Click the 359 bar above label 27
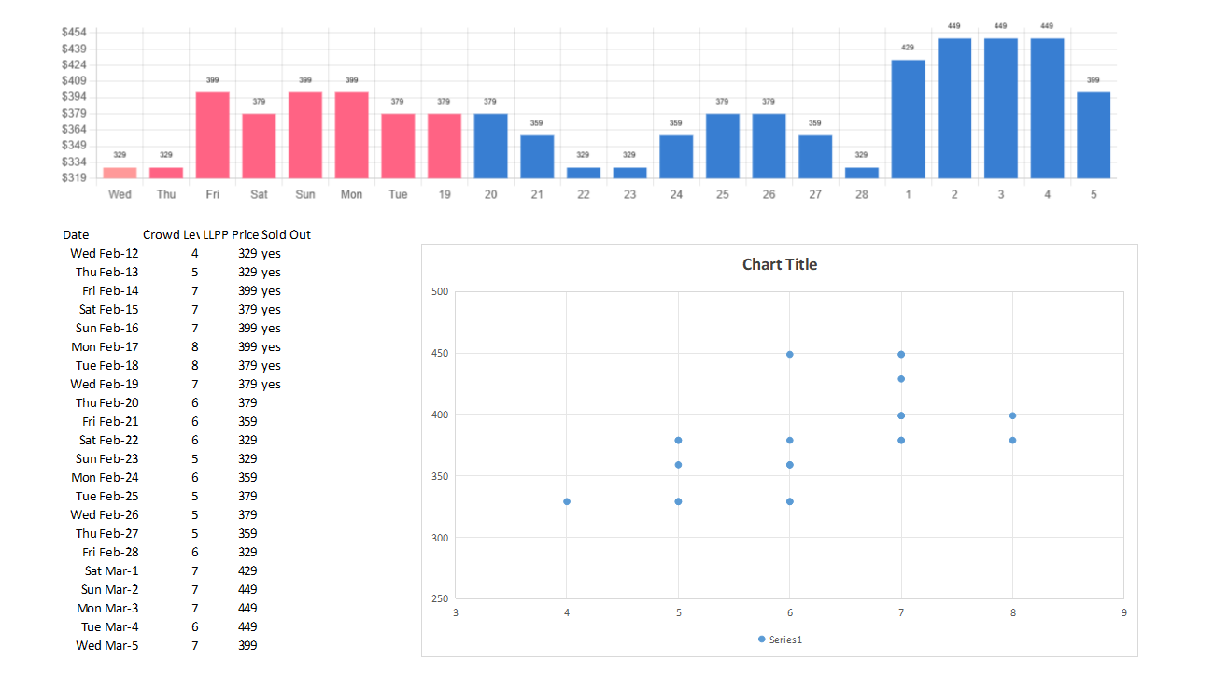 point(815,157)
